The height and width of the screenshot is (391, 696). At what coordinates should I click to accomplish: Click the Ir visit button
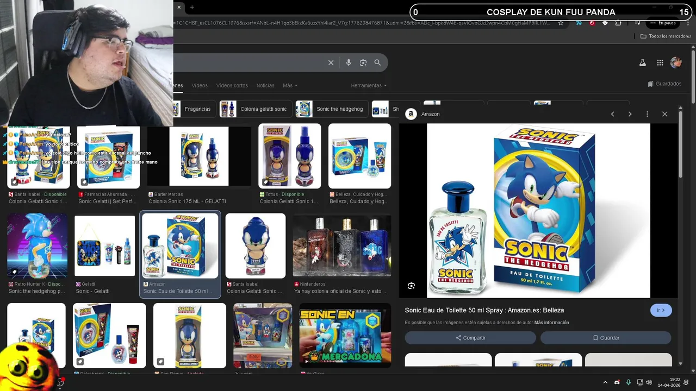click(x=661, y=310)
